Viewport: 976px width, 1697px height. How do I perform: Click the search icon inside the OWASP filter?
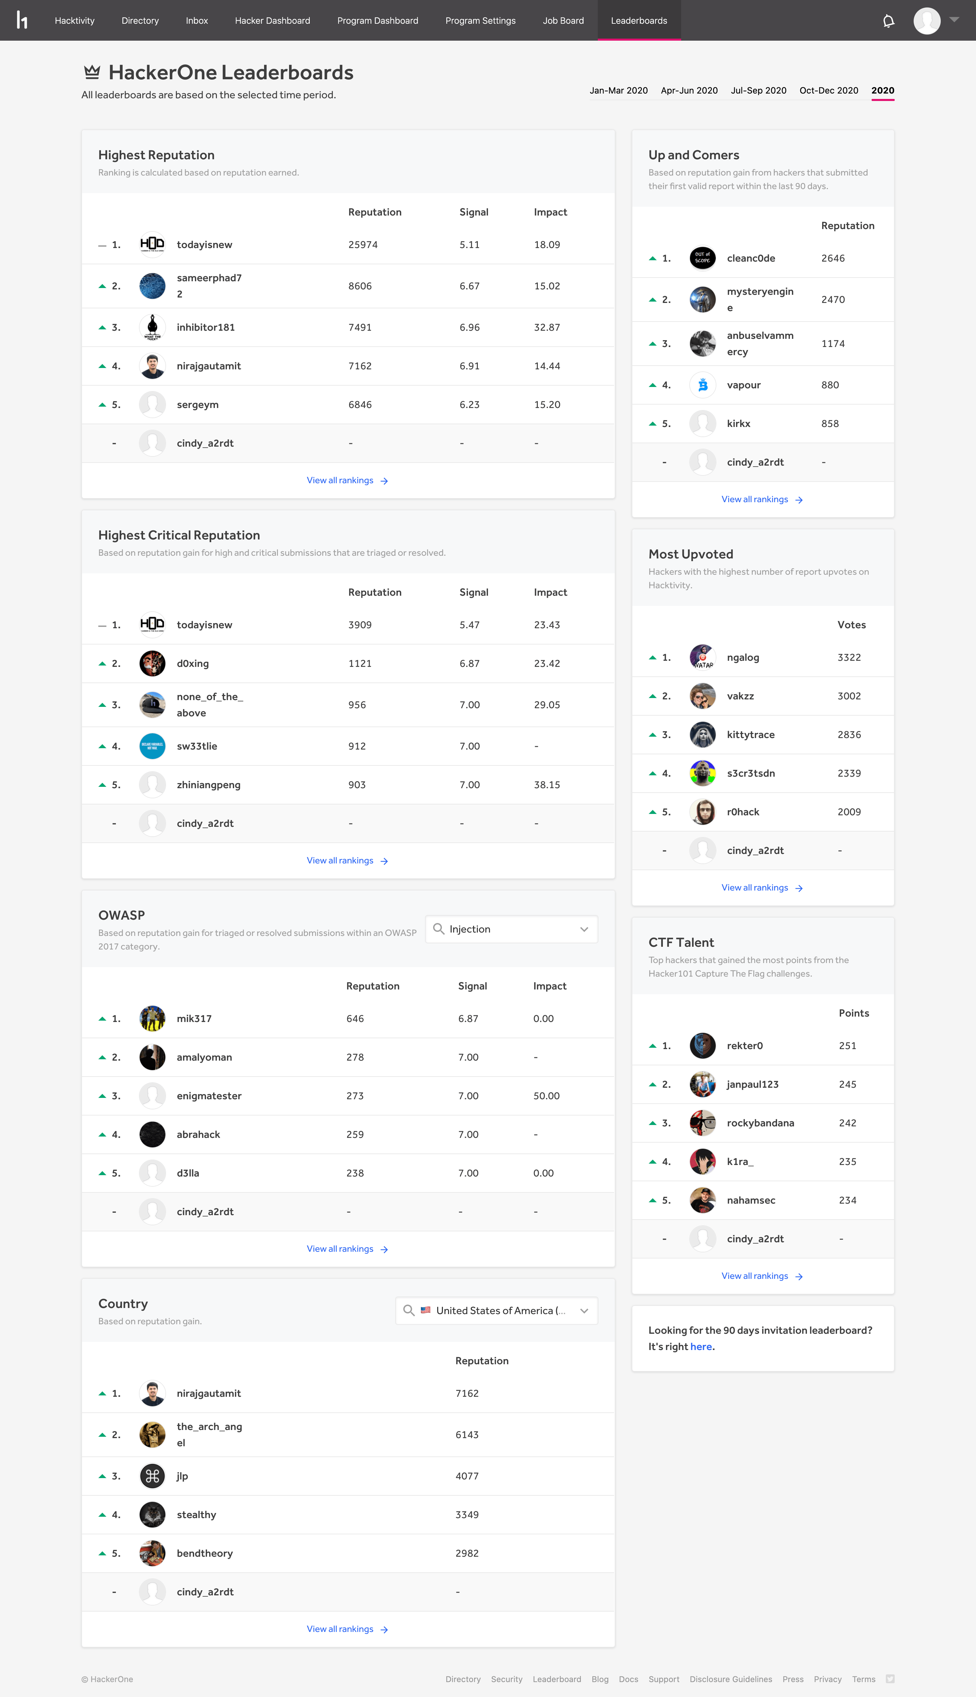[439, 929]
